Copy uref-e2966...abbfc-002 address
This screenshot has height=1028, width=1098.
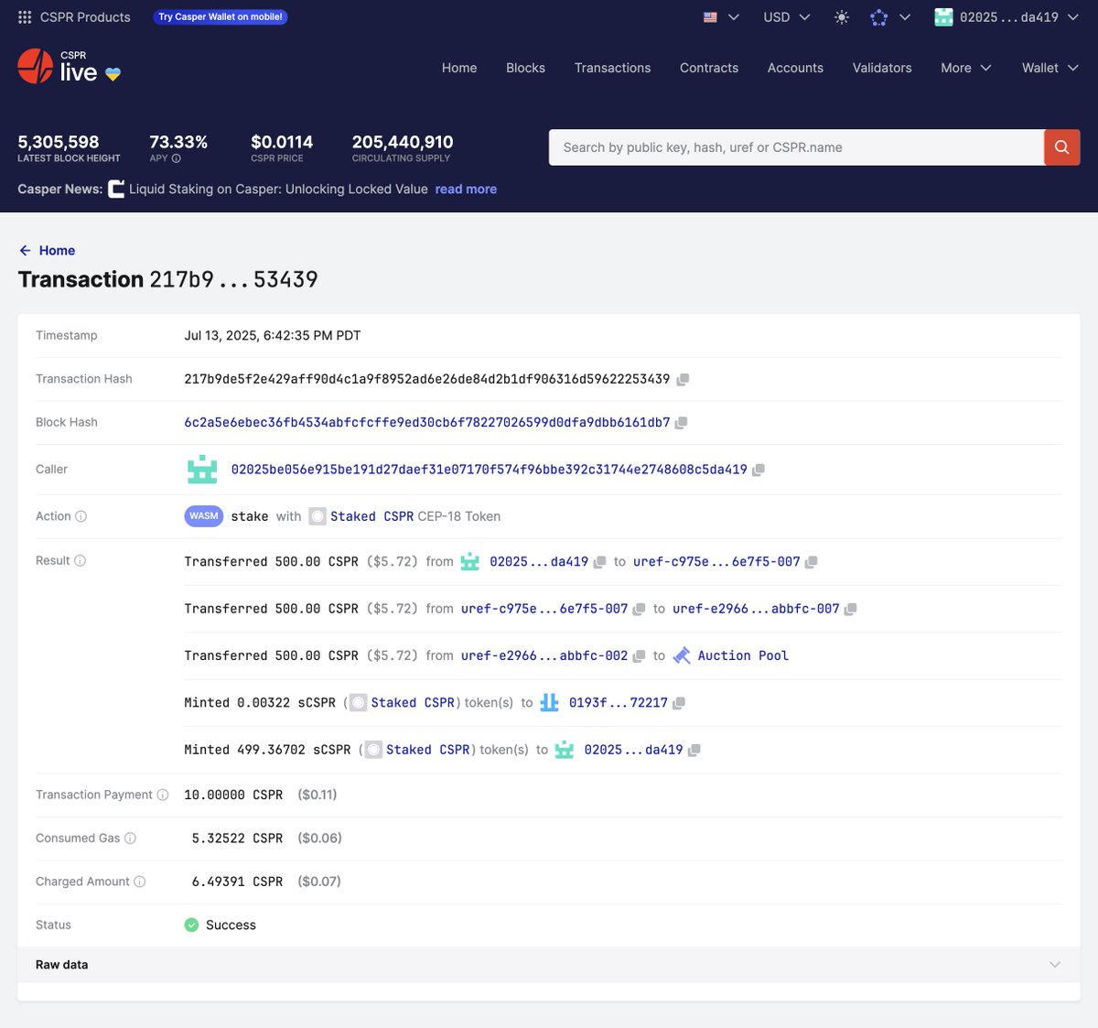[639, 656]
